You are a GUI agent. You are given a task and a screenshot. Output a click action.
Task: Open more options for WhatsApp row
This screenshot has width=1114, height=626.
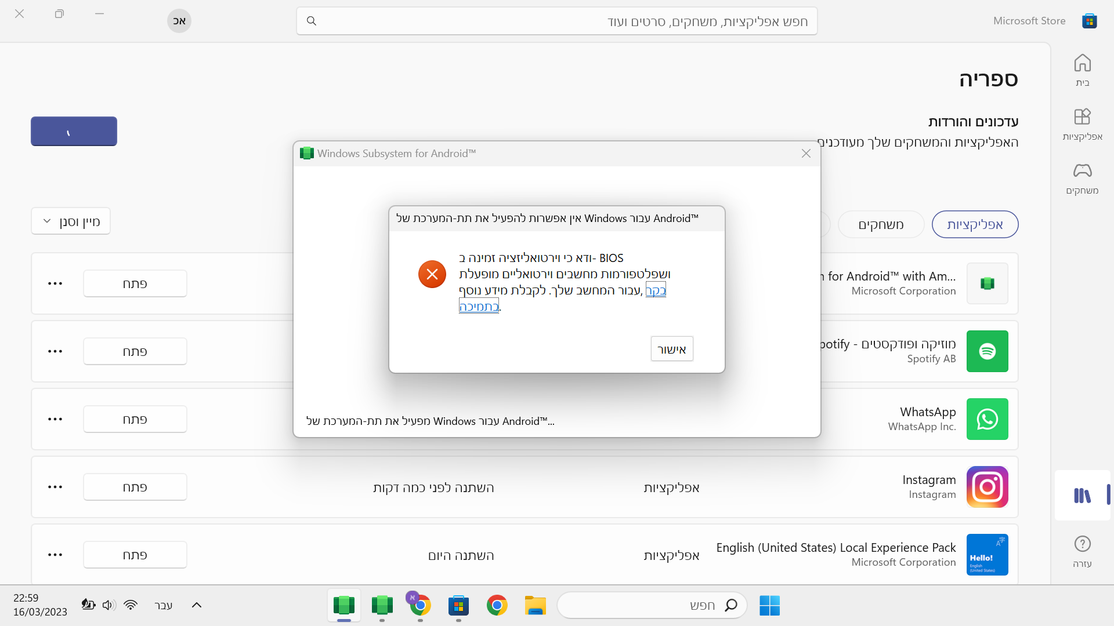click(x=55, y=419)
